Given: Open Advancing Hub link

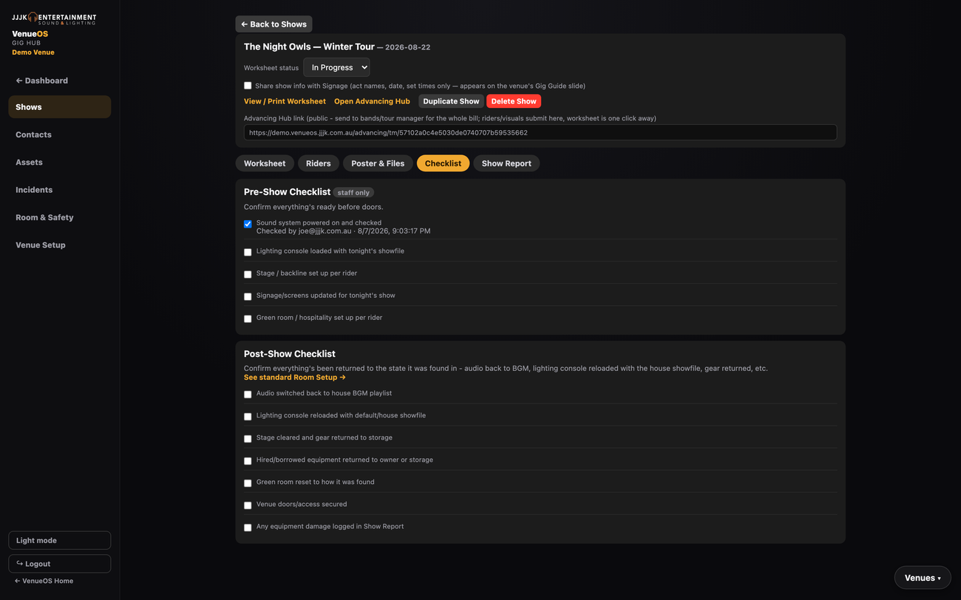Looking at the screenshot, I should coord(372,101).
